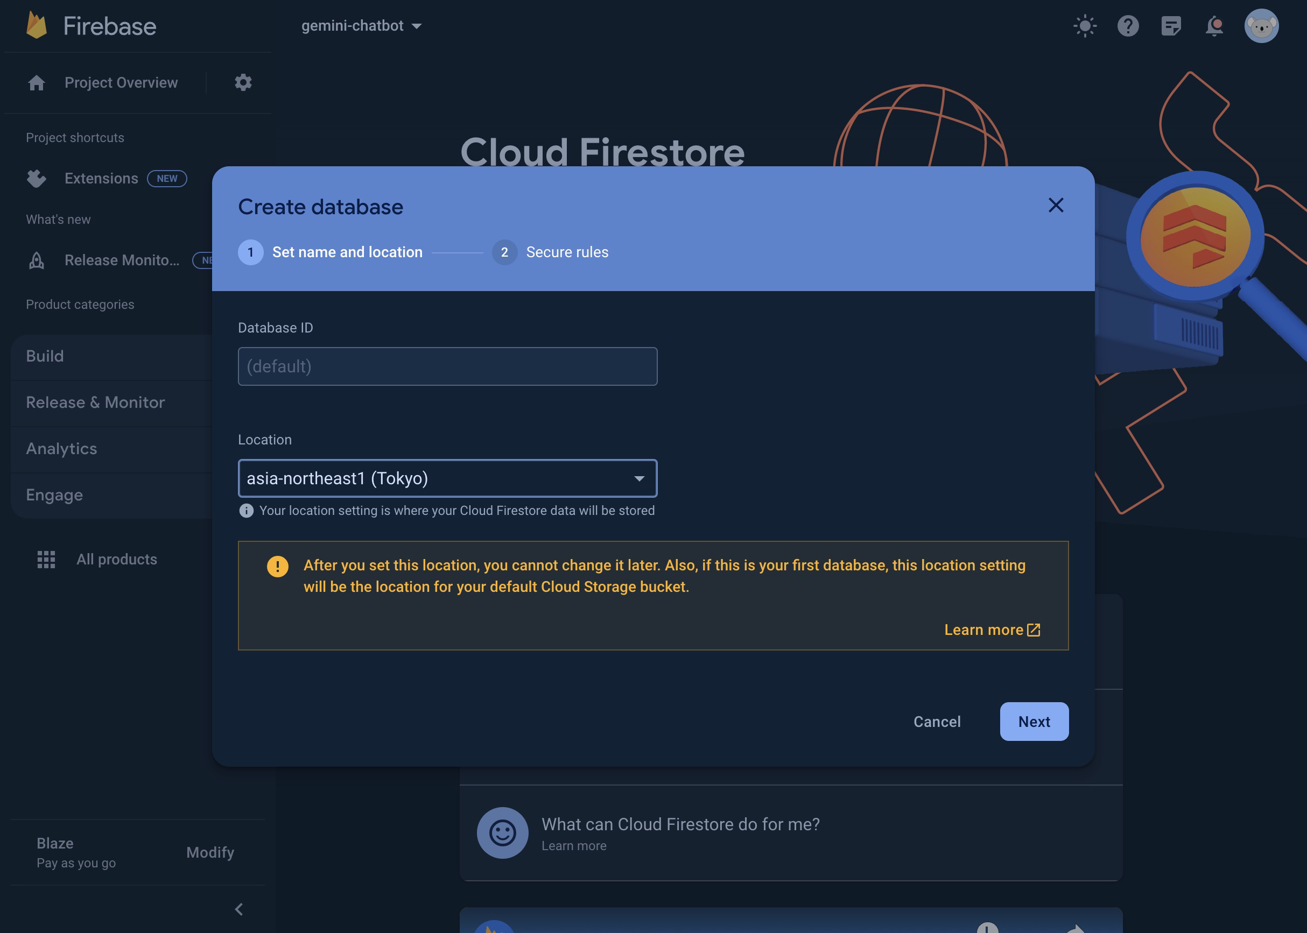
Task: Close the Create database dialog
Action: point(1055,205)
